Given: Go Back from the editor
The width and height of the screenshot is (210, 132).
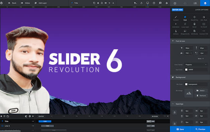Looking at the screenshot, I should tap(12, 3).
